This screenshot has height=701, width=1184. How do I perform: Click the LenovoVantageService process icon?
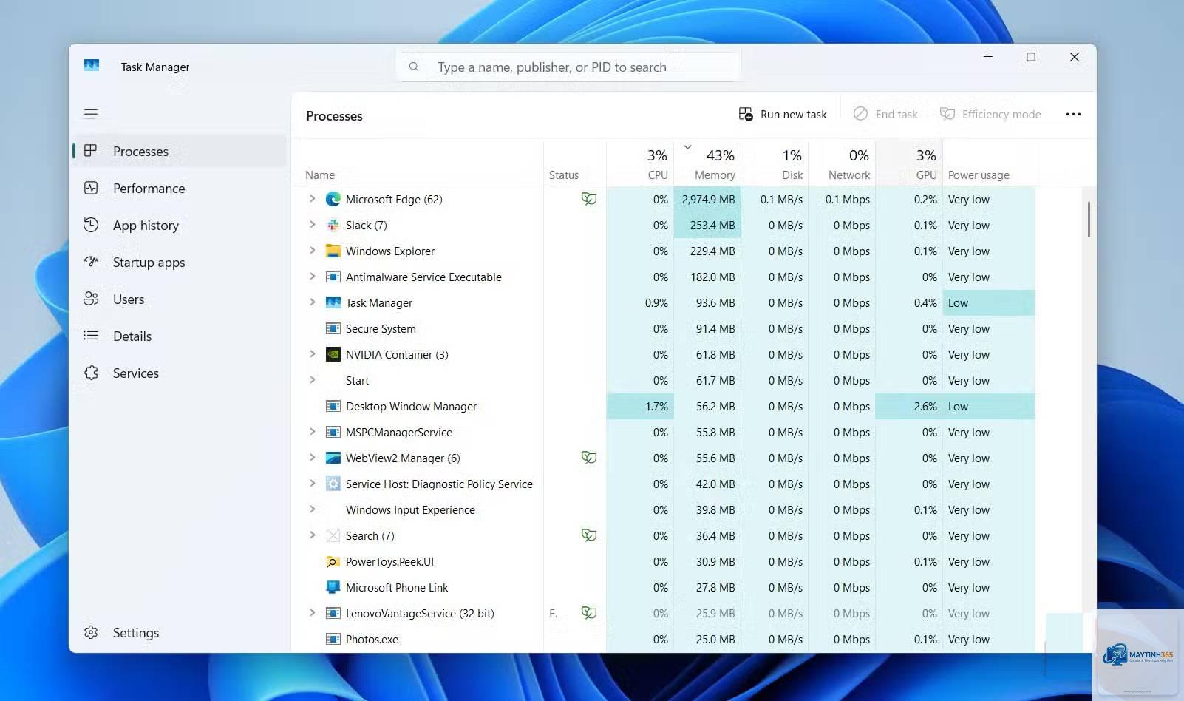click(333, 613)
